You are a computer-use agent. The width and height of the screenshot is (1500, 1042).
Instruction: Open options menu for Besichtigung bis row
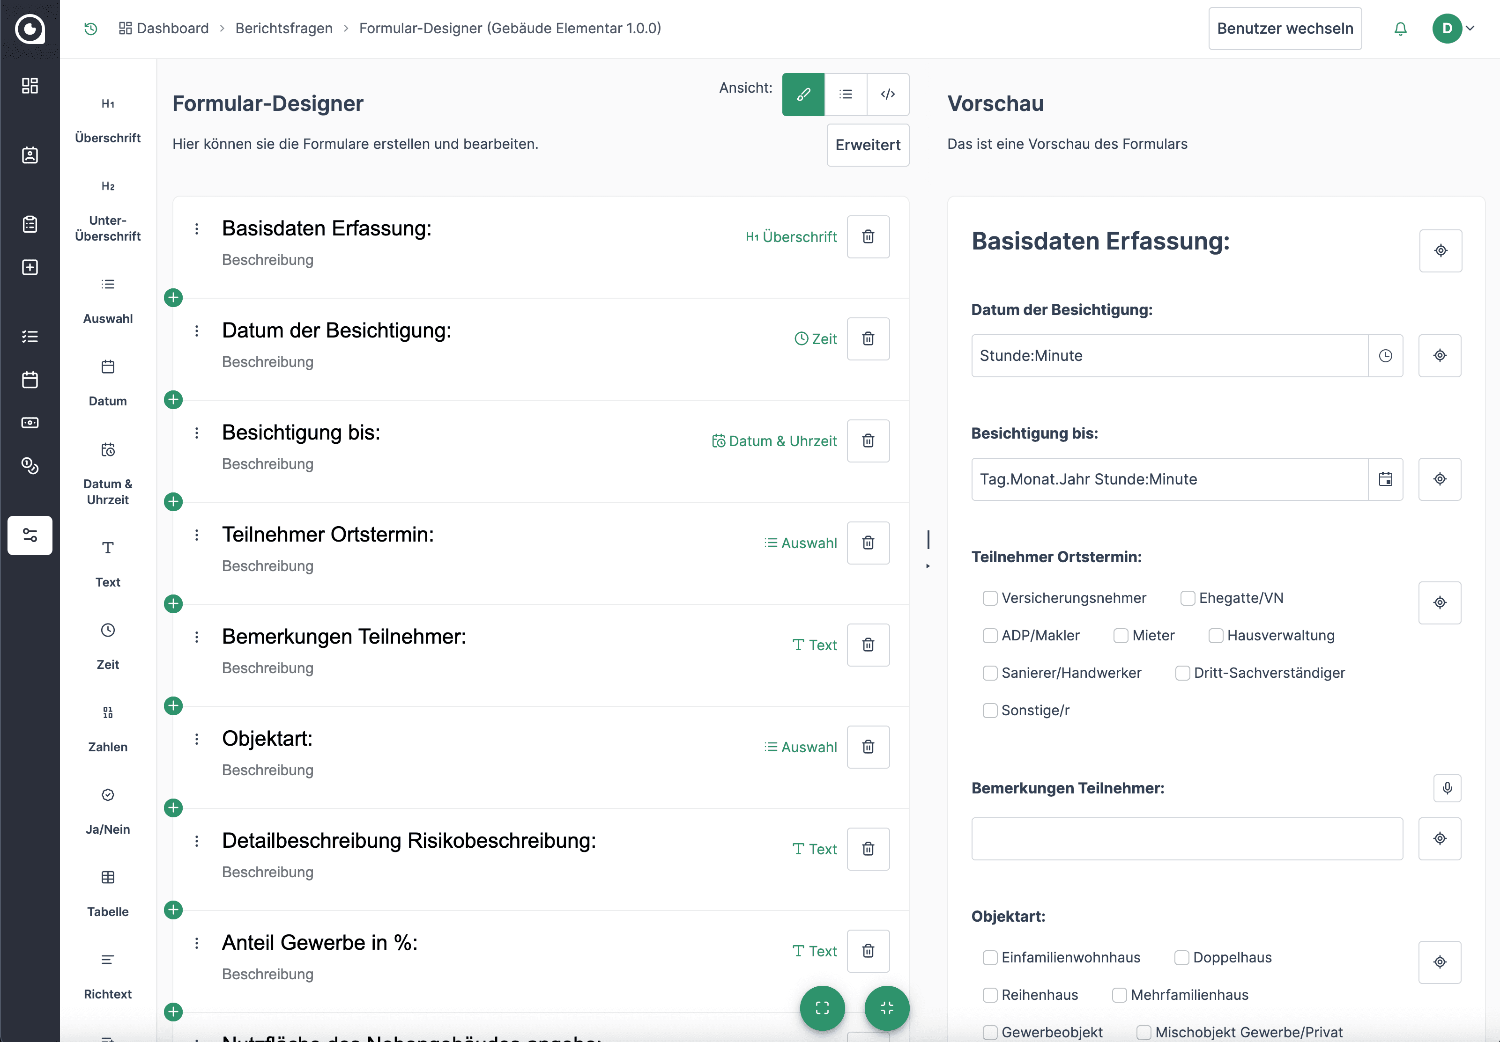point(197,433)
